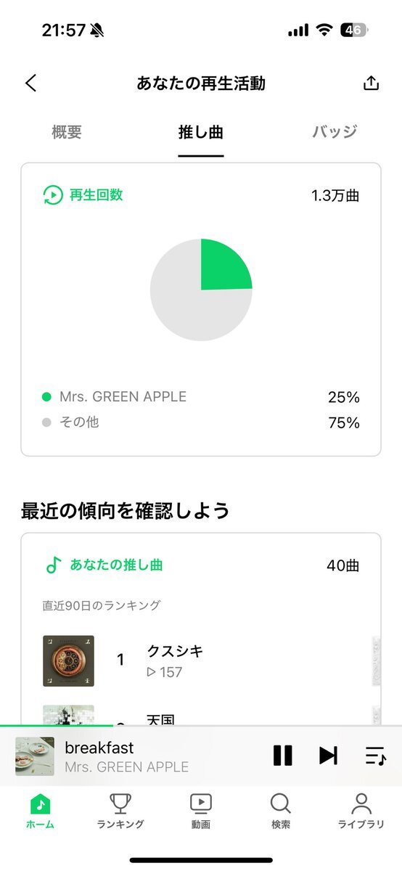The width and height of the screenshot is (402, 871).
Task: Open the 検索 search tab
Action: [x=281, y=811]
